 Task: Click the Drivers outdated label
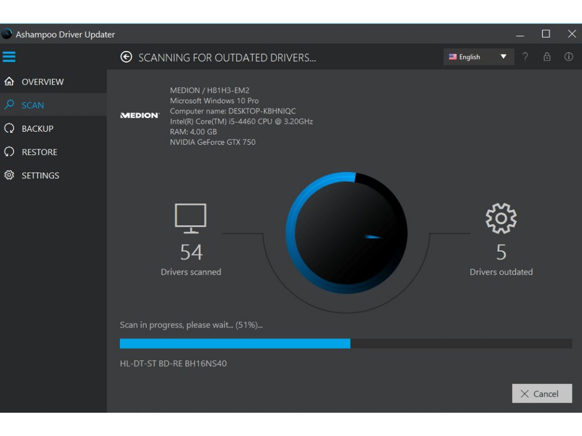click(501, 272)
